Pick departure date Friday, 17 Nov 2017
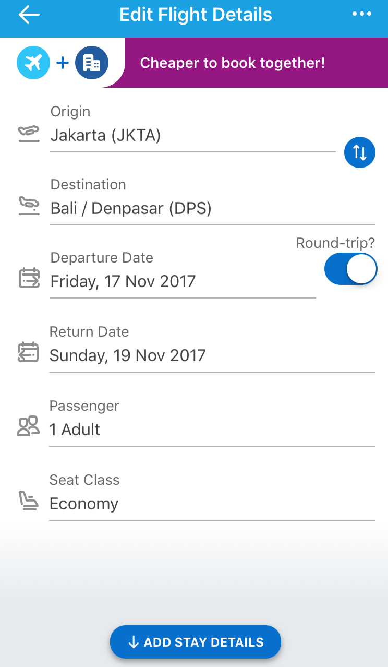The image size is (388, 667). click(183, 281)
